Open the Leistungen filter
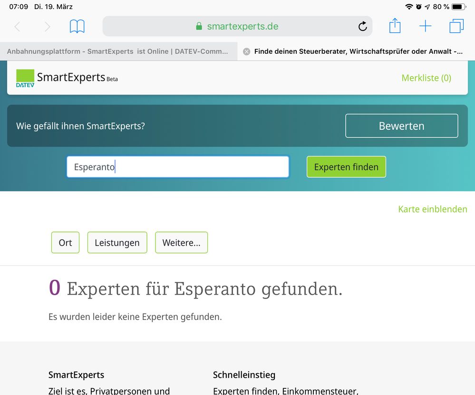The width and height of the screenshot is (475, 395). [117, 242]
